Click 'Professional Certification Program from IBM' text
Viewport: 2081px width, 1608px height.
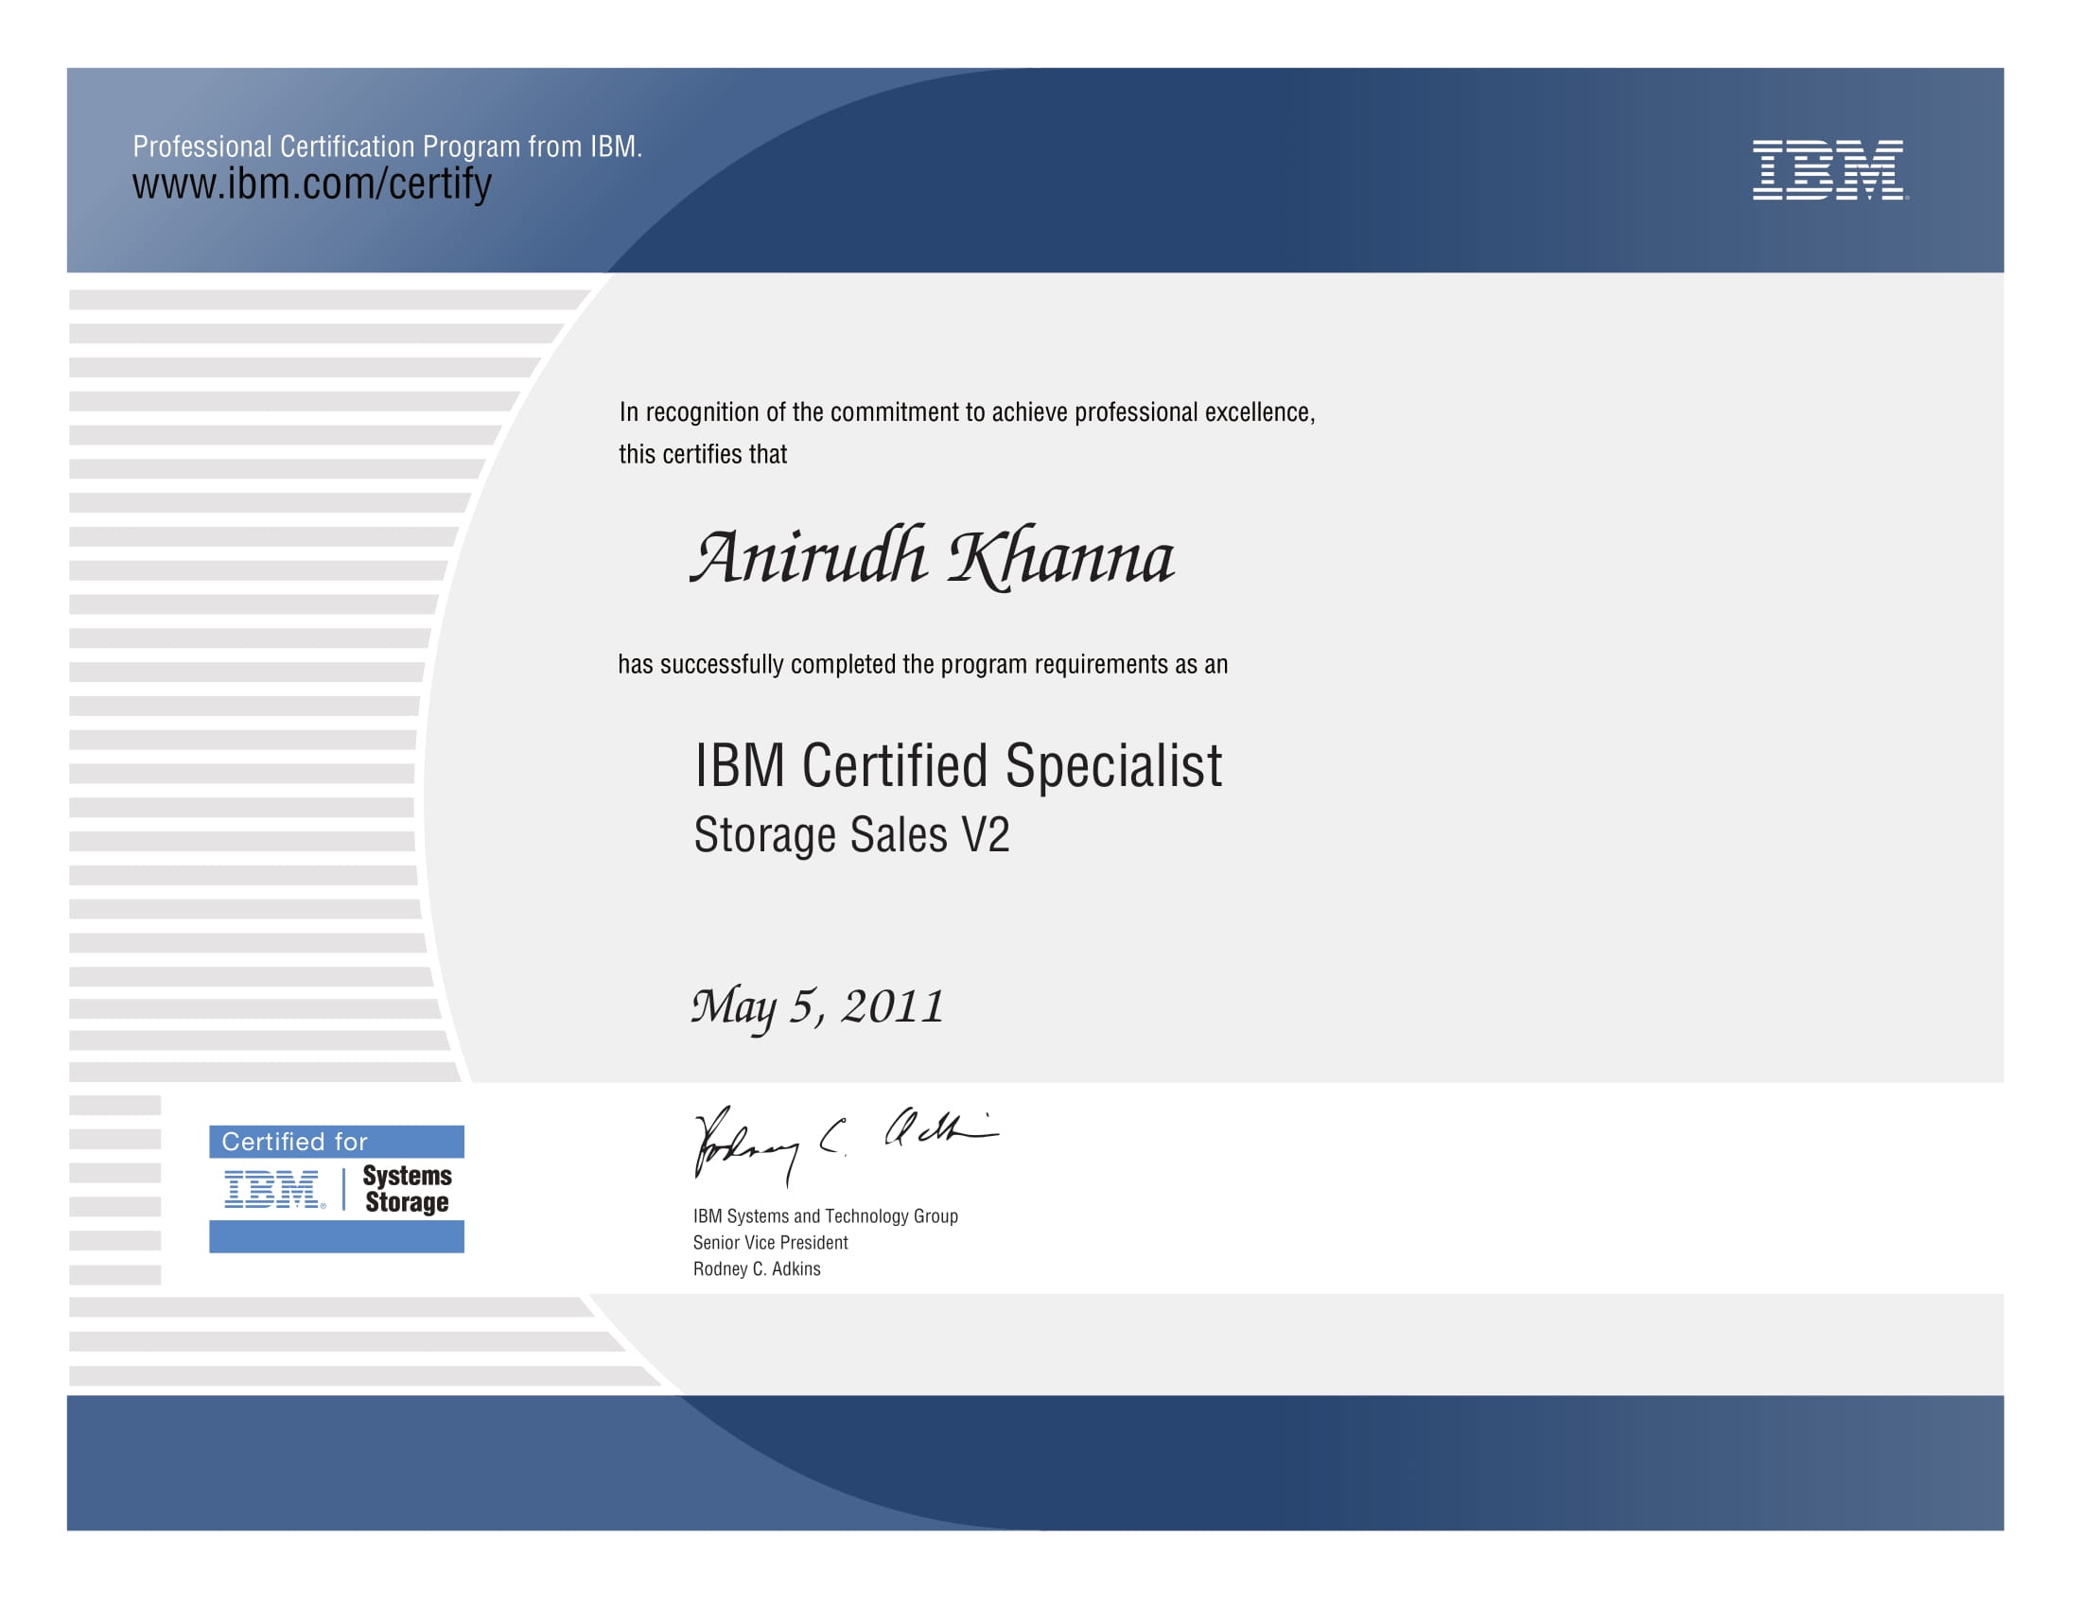pyautogui.click(x=387, y=147)
